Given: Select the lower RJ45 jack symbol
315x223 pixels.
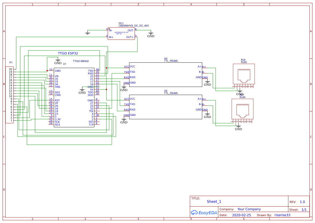Looking at the screenshot, I should click(x=242, y=109).
